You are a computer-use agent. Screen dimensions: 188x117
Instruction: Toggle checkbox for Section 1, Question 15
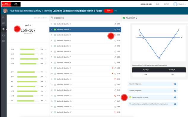click(x=55, y=101)
